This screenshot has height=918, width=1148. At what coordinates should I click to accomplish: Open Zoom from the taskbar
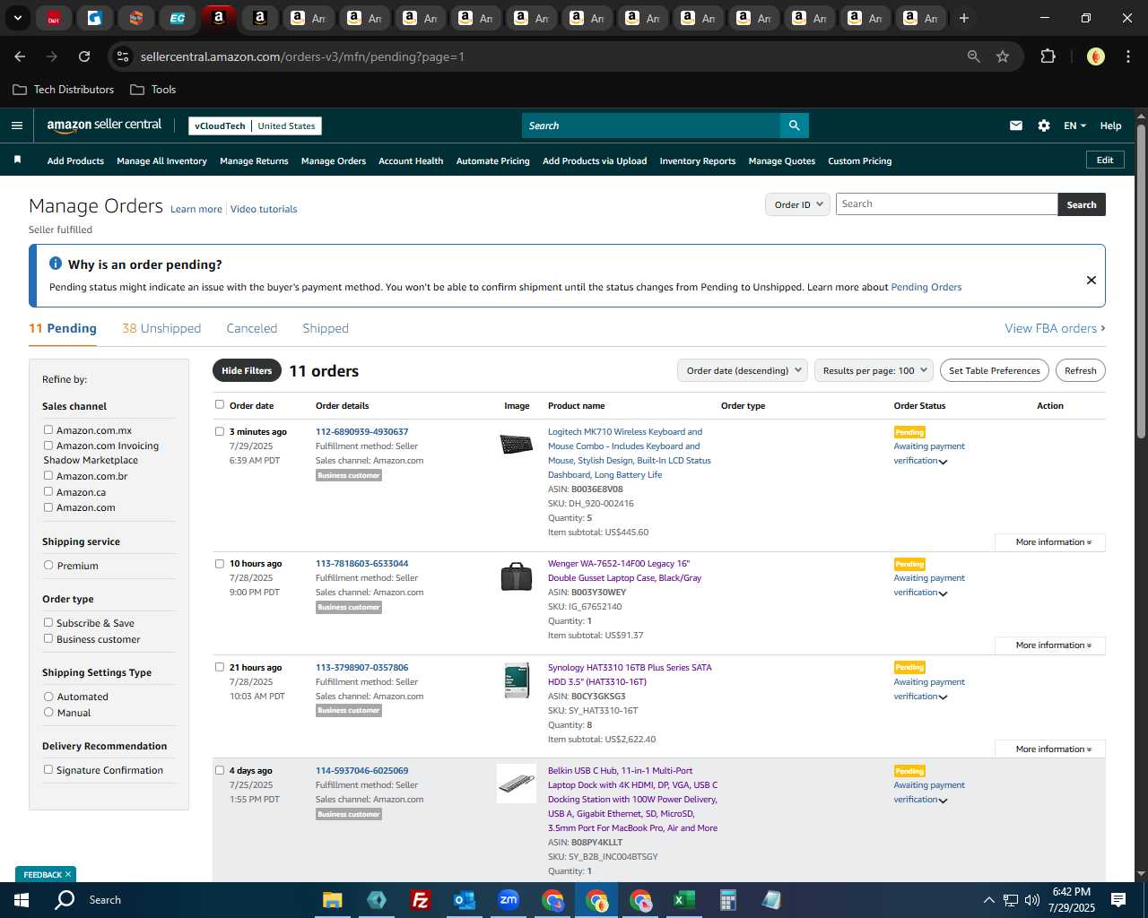coord(509,900)
